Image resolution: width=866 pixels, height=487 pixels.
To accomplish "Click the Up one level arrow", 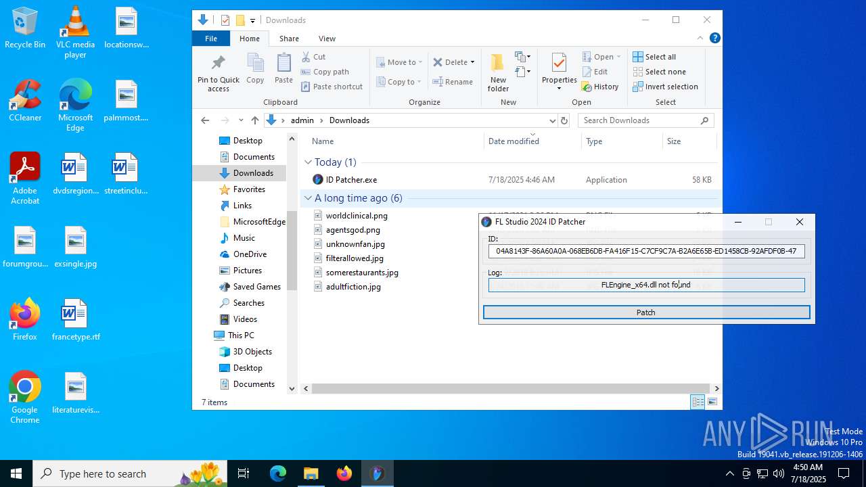I will pos(254,120).
